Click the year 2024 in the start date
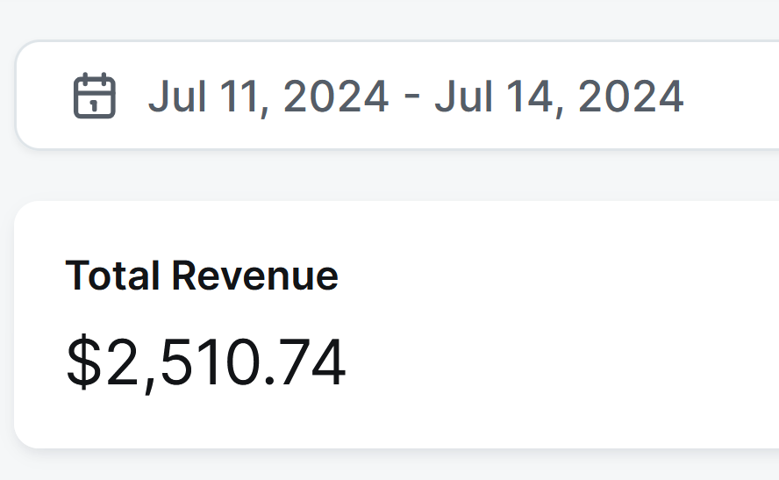 336,97
